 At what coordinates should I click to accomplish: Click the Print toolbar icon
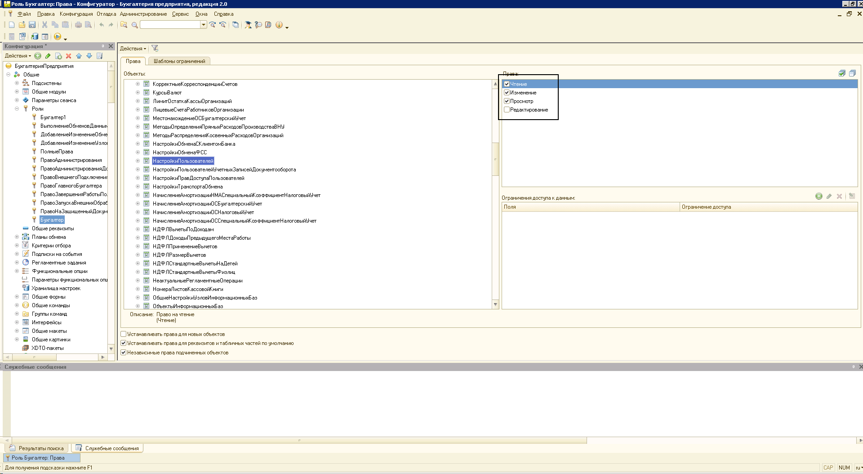tap(78, 25)
